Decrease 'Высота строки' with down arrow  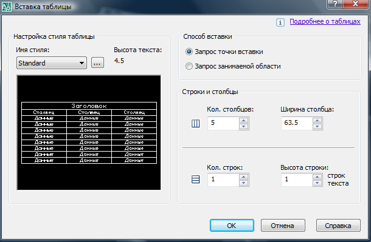tap(317, 183)
